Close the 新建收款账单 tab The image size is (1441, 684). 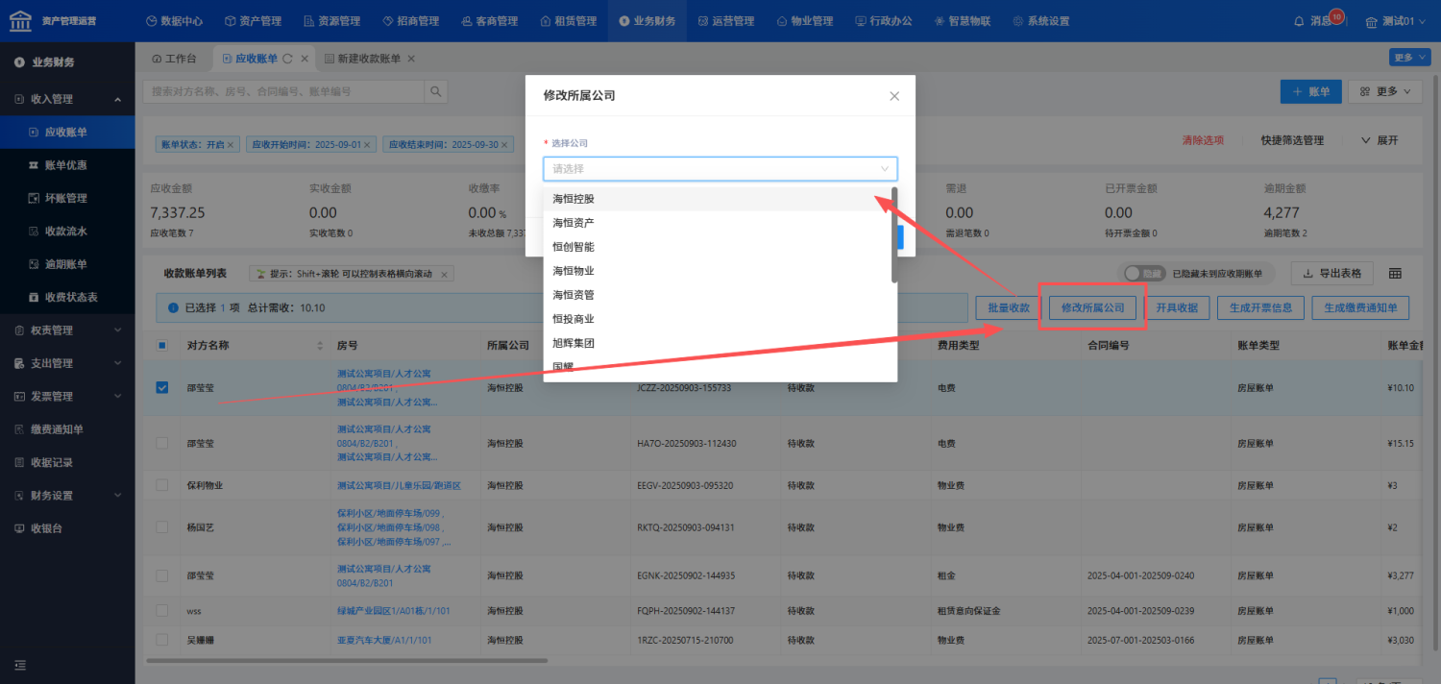click(x=411, y=59)
